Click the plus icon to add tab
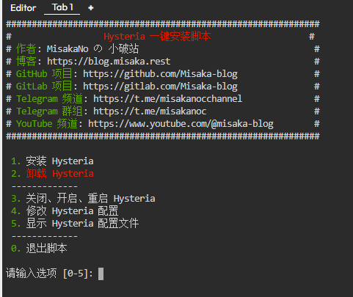The width and height of the screenshot is (353, 297). pyautogui.click(x=91, y=8)
